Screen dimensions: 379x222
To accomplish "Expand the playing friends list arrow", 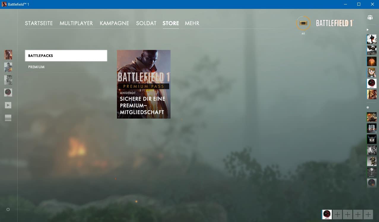I will coord(368,30).
